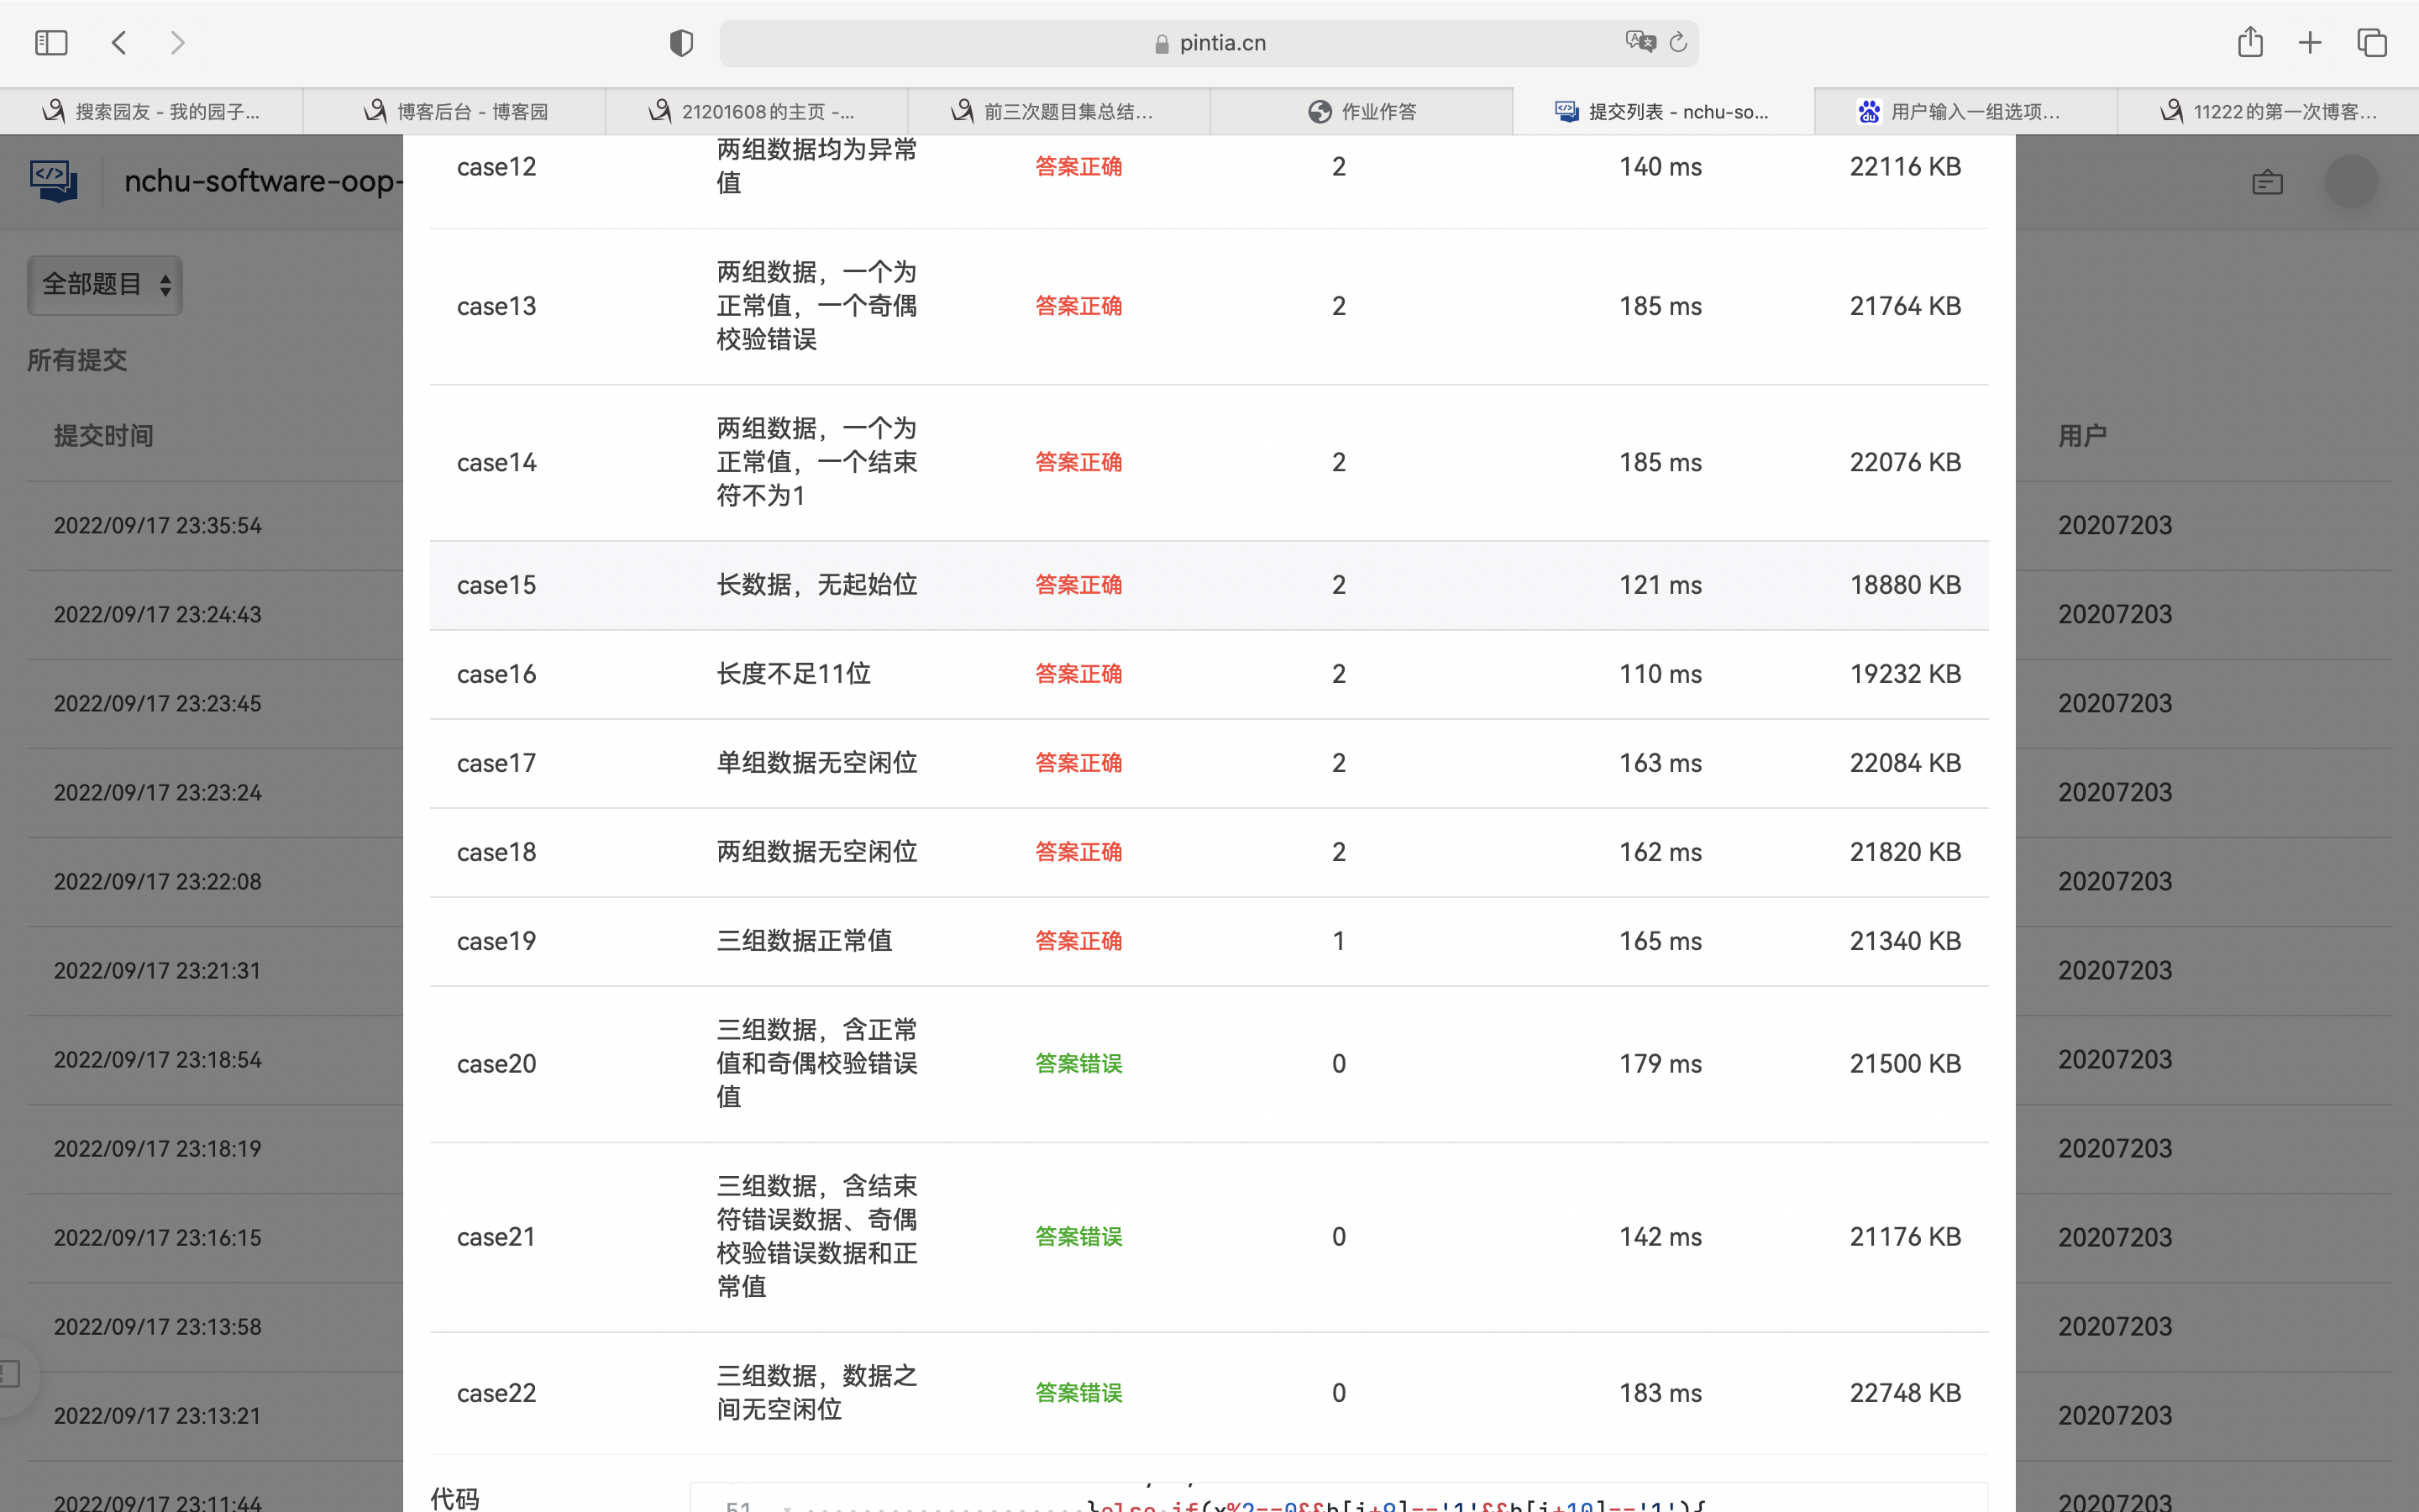The image size is (2419, 1512).
Task: Show the tab overview icon
Action: click(x=2372, y=43)
